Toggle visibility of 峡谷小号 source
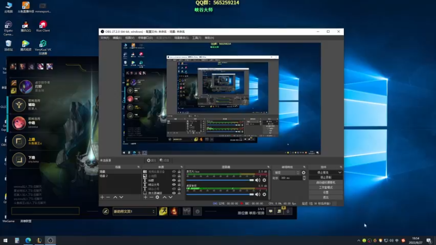Screen dimensions: 436x245 (x=174, y=188)
